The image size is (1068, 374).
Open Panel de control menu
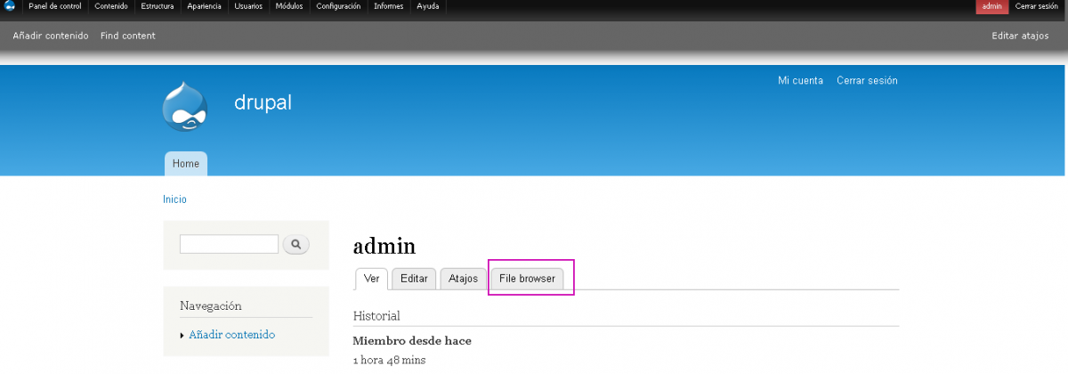click(55, 6)
